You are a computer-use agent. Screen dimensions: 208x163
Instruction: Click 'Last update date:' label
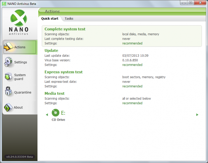click(x=57, y=56)
